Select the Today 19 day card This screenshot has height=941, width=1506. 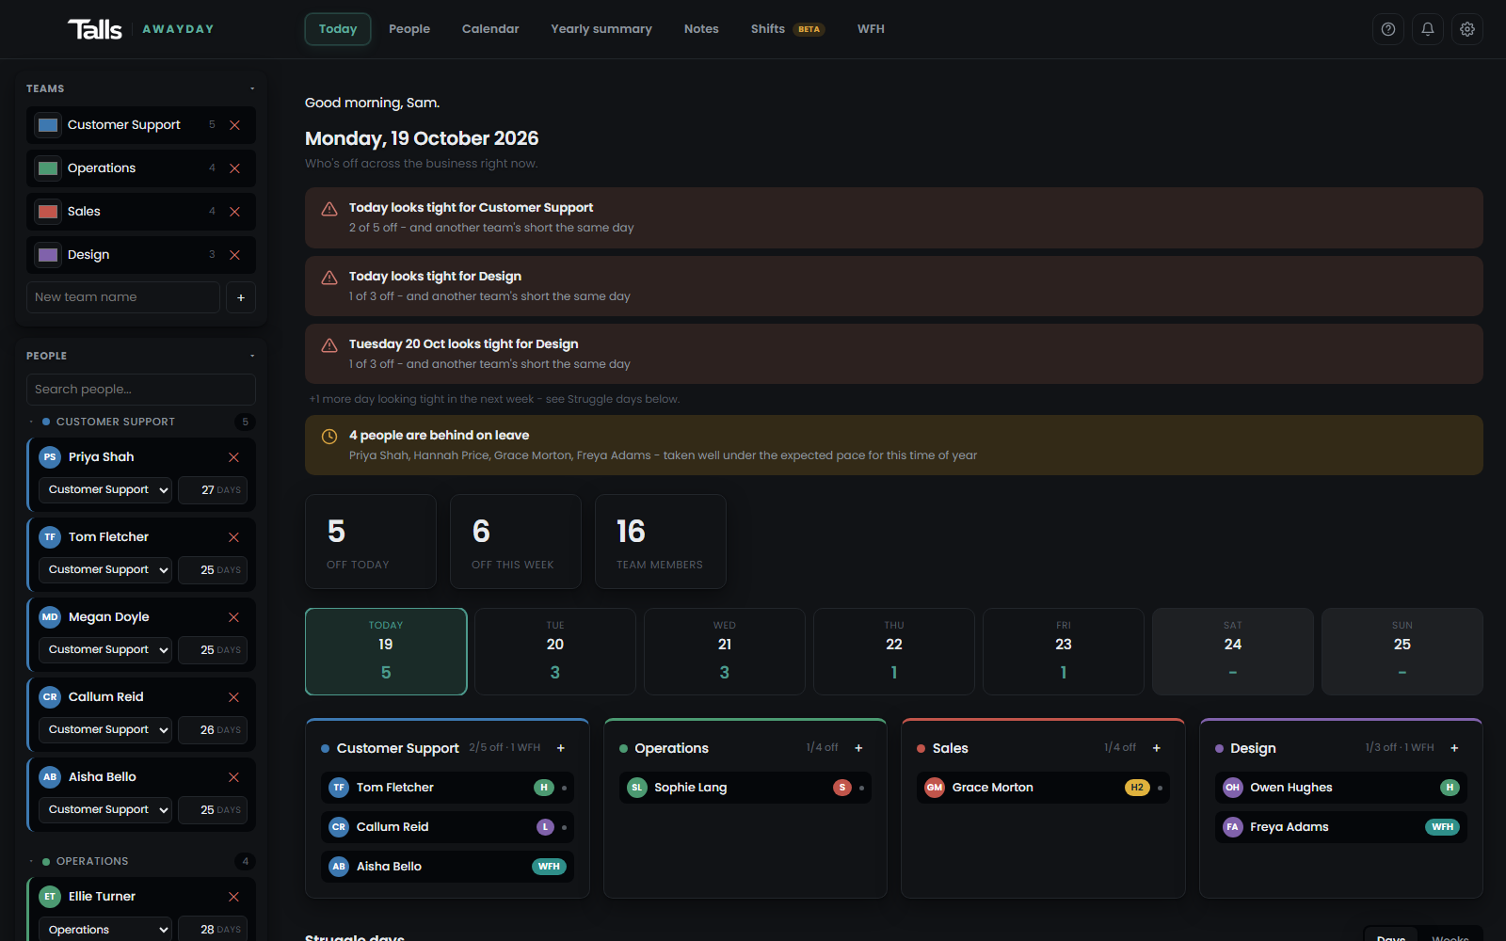tap(386, 651)
